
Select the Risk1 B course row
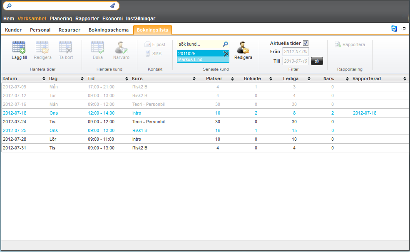tap(205, 130)
